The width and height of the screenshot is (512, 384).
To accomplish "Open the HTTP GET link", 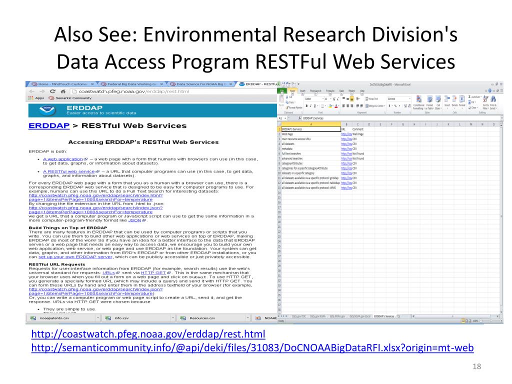I will pos(153,272).
